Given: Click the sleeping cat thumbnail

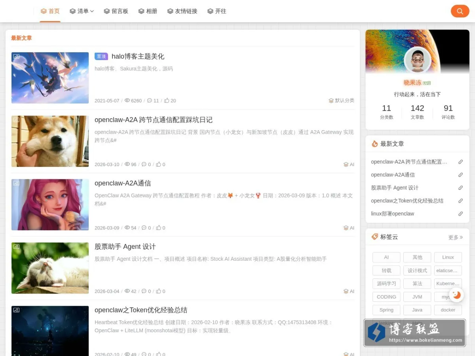Looking at the screenshot, I should point(50,268).
